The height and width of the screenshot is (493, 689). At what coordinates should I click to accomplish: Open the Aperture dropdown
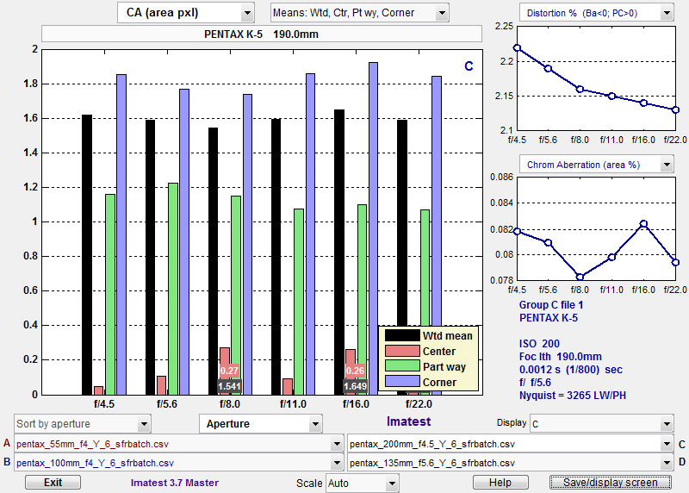coord(261,424)
